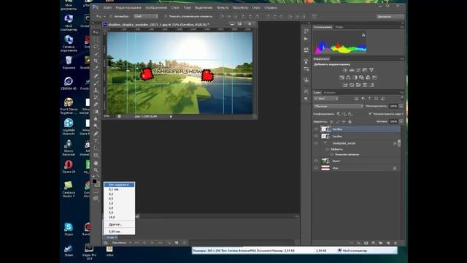Choose 'Other...' in the delay menu
The width and height of the screenshot is (467, 263).
pyautogui.click(x=119, y=224)
